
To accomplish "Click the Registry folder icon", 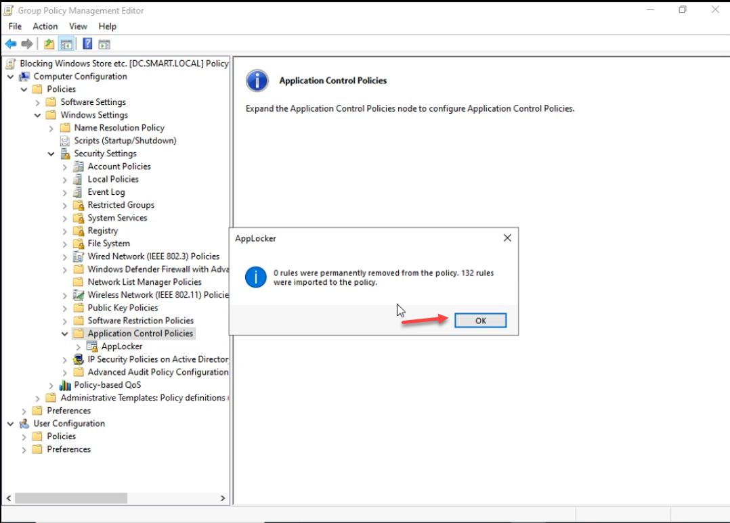I will [79, 231].
